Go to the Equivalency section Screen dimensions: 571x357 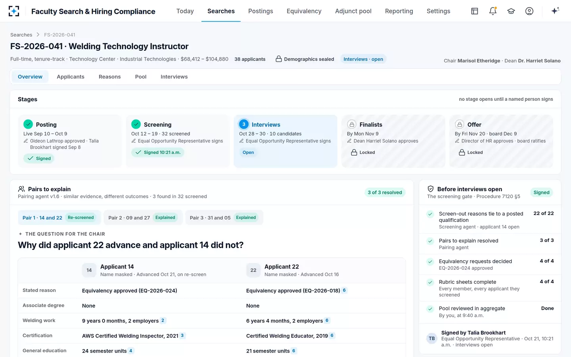tap(304, 11)
